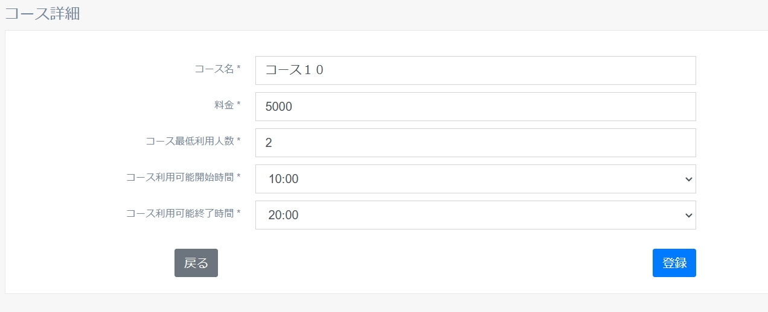
Task: Click the 10:00 selected time value
Action: click(x=283, y=179)
